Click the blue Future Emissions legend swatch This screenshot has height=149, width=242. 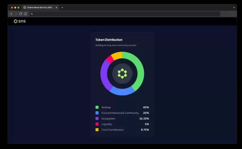(97, 113)
